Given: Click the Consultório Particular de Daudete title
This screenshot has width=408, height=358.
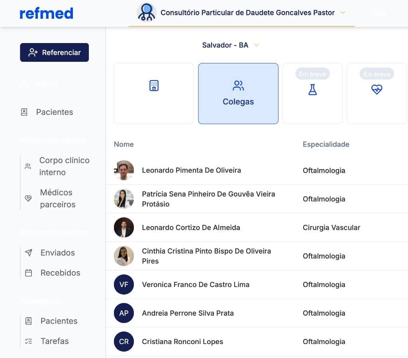Looking at the screenshot, I should point(247,12).
